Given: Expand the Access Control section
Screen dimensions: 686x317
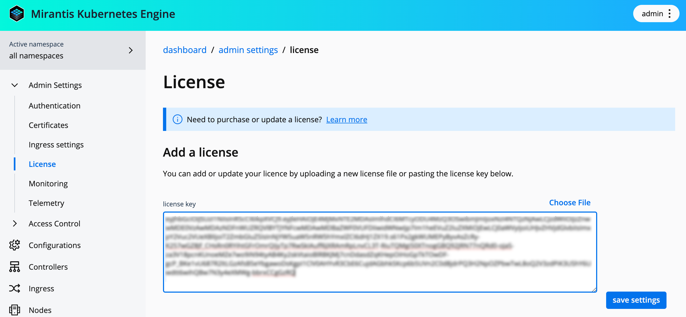Looking at the screenshot, I should tap(15, 223).
